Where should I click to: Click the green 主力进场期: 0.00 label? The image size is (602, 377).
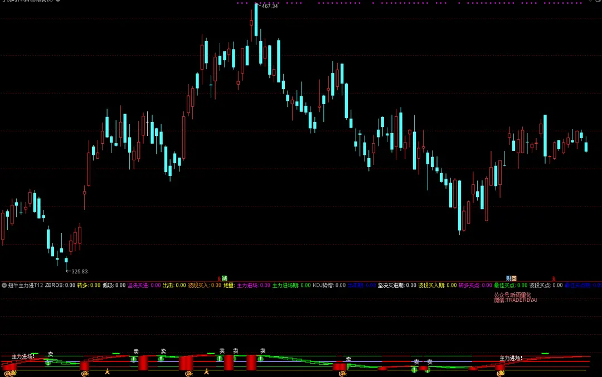click(x=292, y=285)
